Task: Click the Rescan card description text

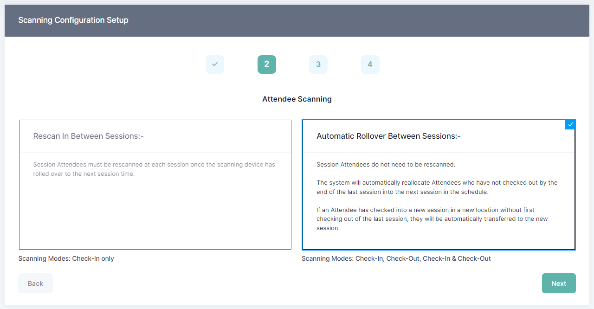Action: click(x=154, y=169)
